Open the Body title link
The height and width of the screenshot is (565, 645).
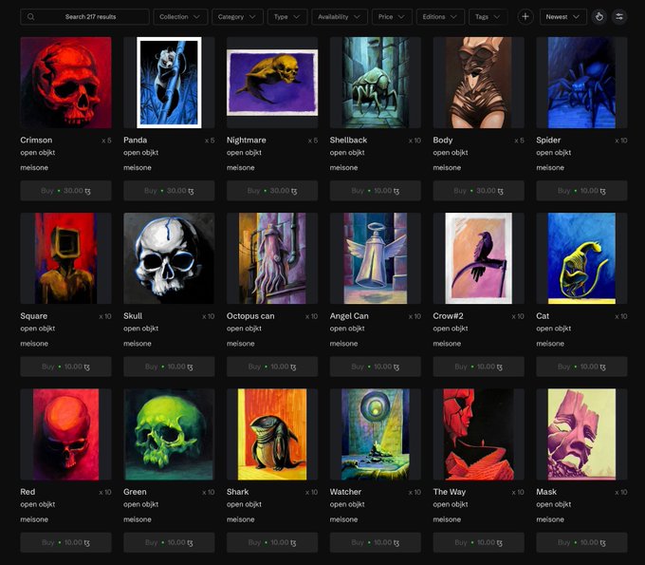[x=443, y=140]
